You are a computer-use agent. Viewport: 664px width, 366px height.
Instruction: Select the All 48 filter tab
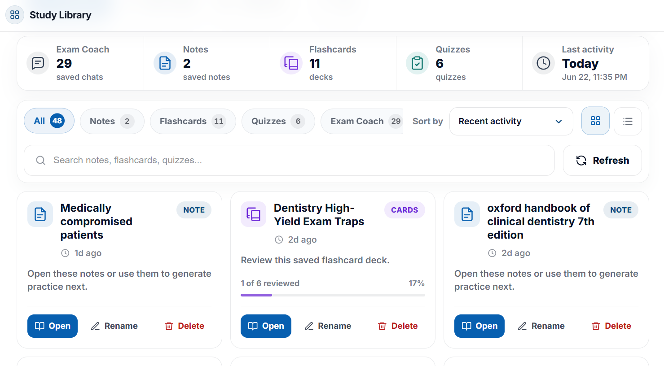(49, 121)
